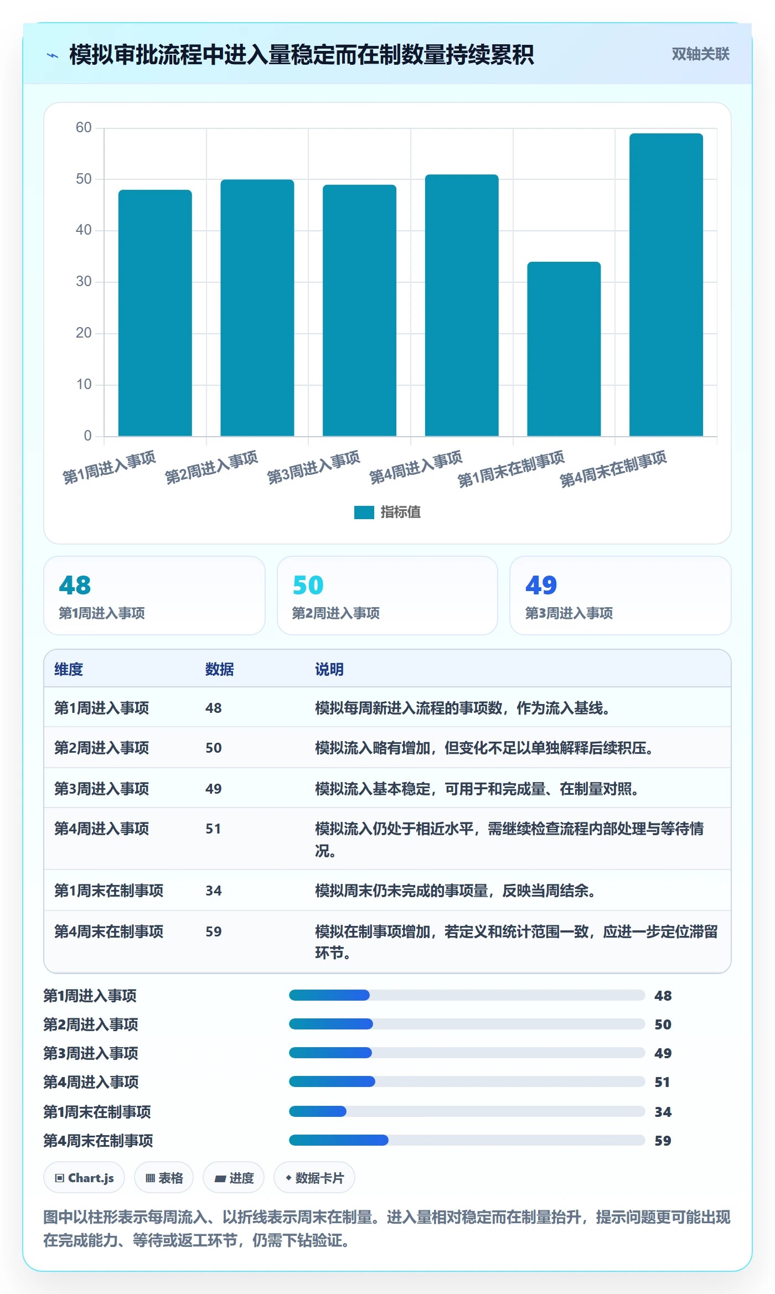
Task: Click the 第3周进入事项 progress bar
Action: (467, 1053)
